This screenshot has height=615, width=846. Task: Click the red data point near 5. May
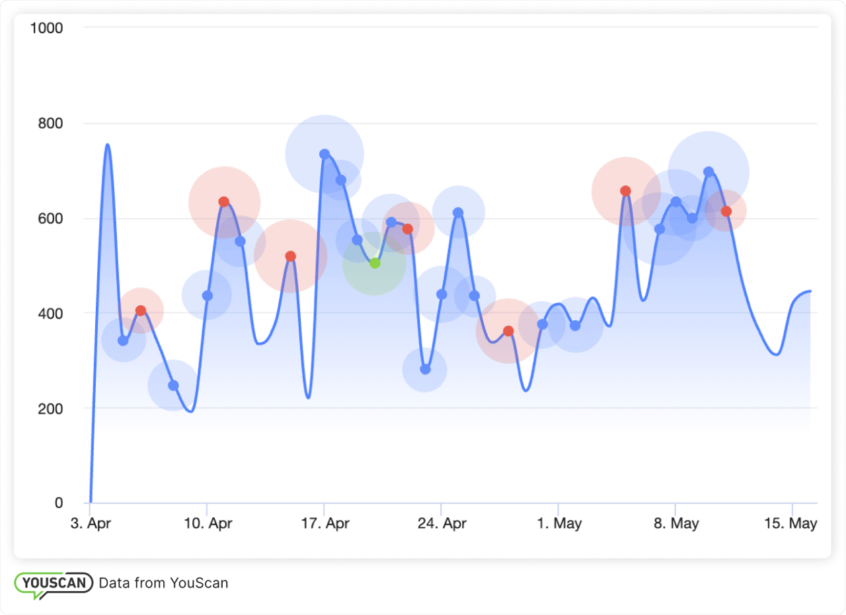coord(625,191)
